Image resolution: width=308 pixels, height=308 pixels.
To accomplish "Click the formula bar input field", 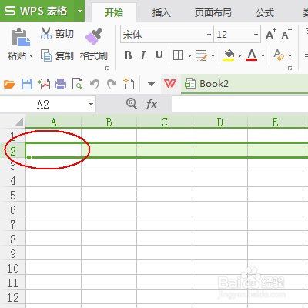I will [x=240, y=104].
